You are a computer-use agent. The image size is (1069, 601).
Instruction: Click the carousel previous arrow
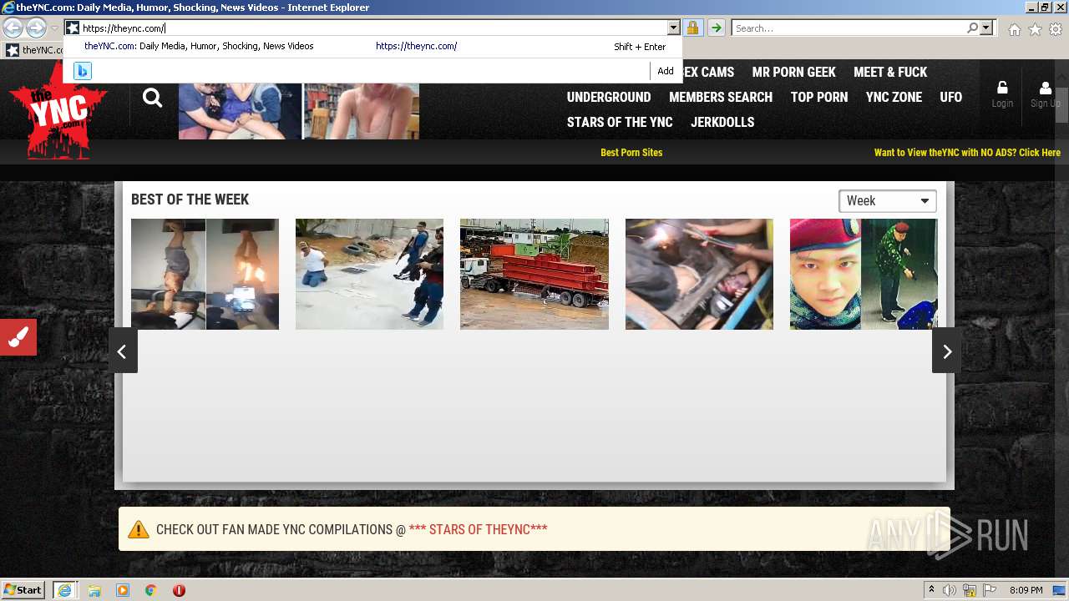tap(123, 351)
